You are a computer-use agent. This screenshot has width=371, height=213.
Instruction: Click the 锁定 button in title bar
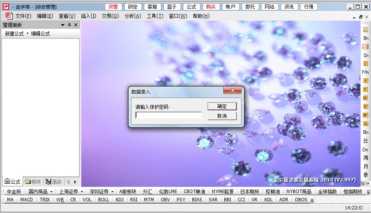[133, 7]
